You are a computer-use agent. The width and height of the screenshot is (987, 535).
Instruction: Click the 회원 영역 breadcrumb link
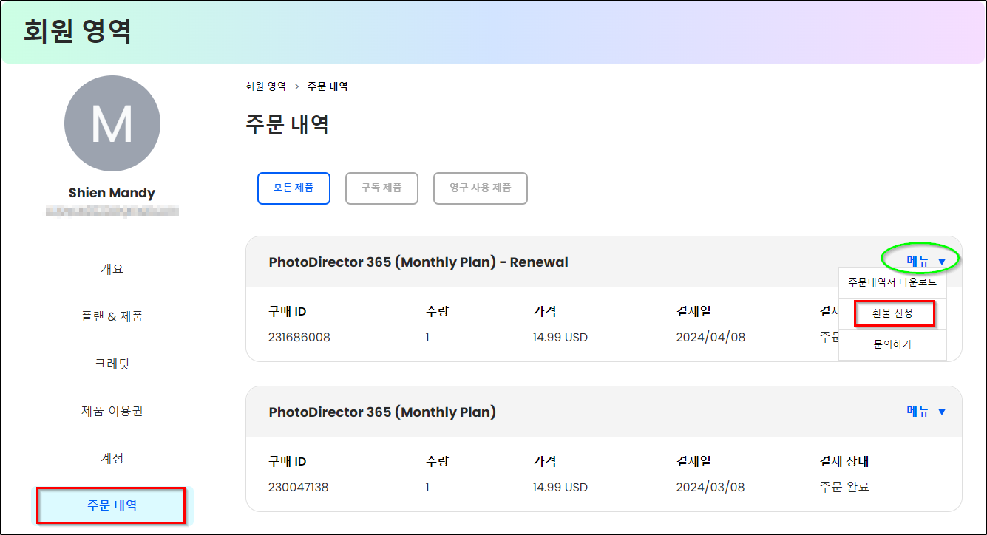pyautogui.click(x=265, y=86)
